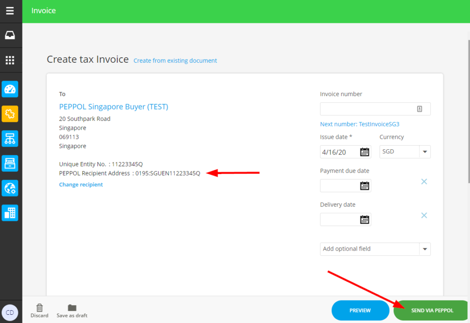The image size is (470, 323).
Task: Select the postal code 069113
Action: [x=69, y=137]
